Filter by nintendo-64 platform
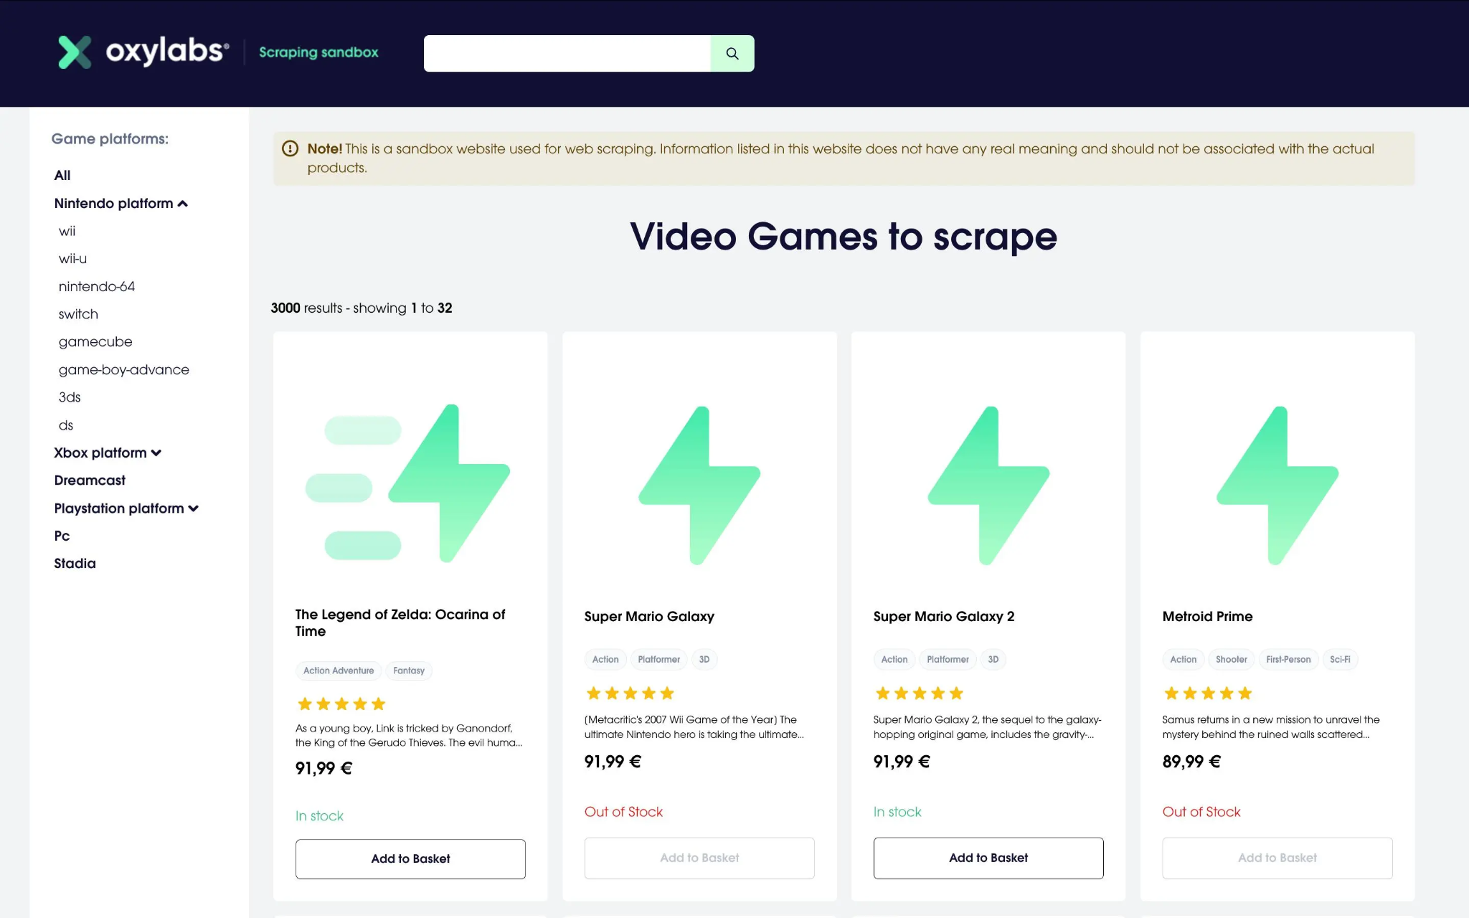The image size is (1469, 918). pyautogui.click(x=97, y=286)
